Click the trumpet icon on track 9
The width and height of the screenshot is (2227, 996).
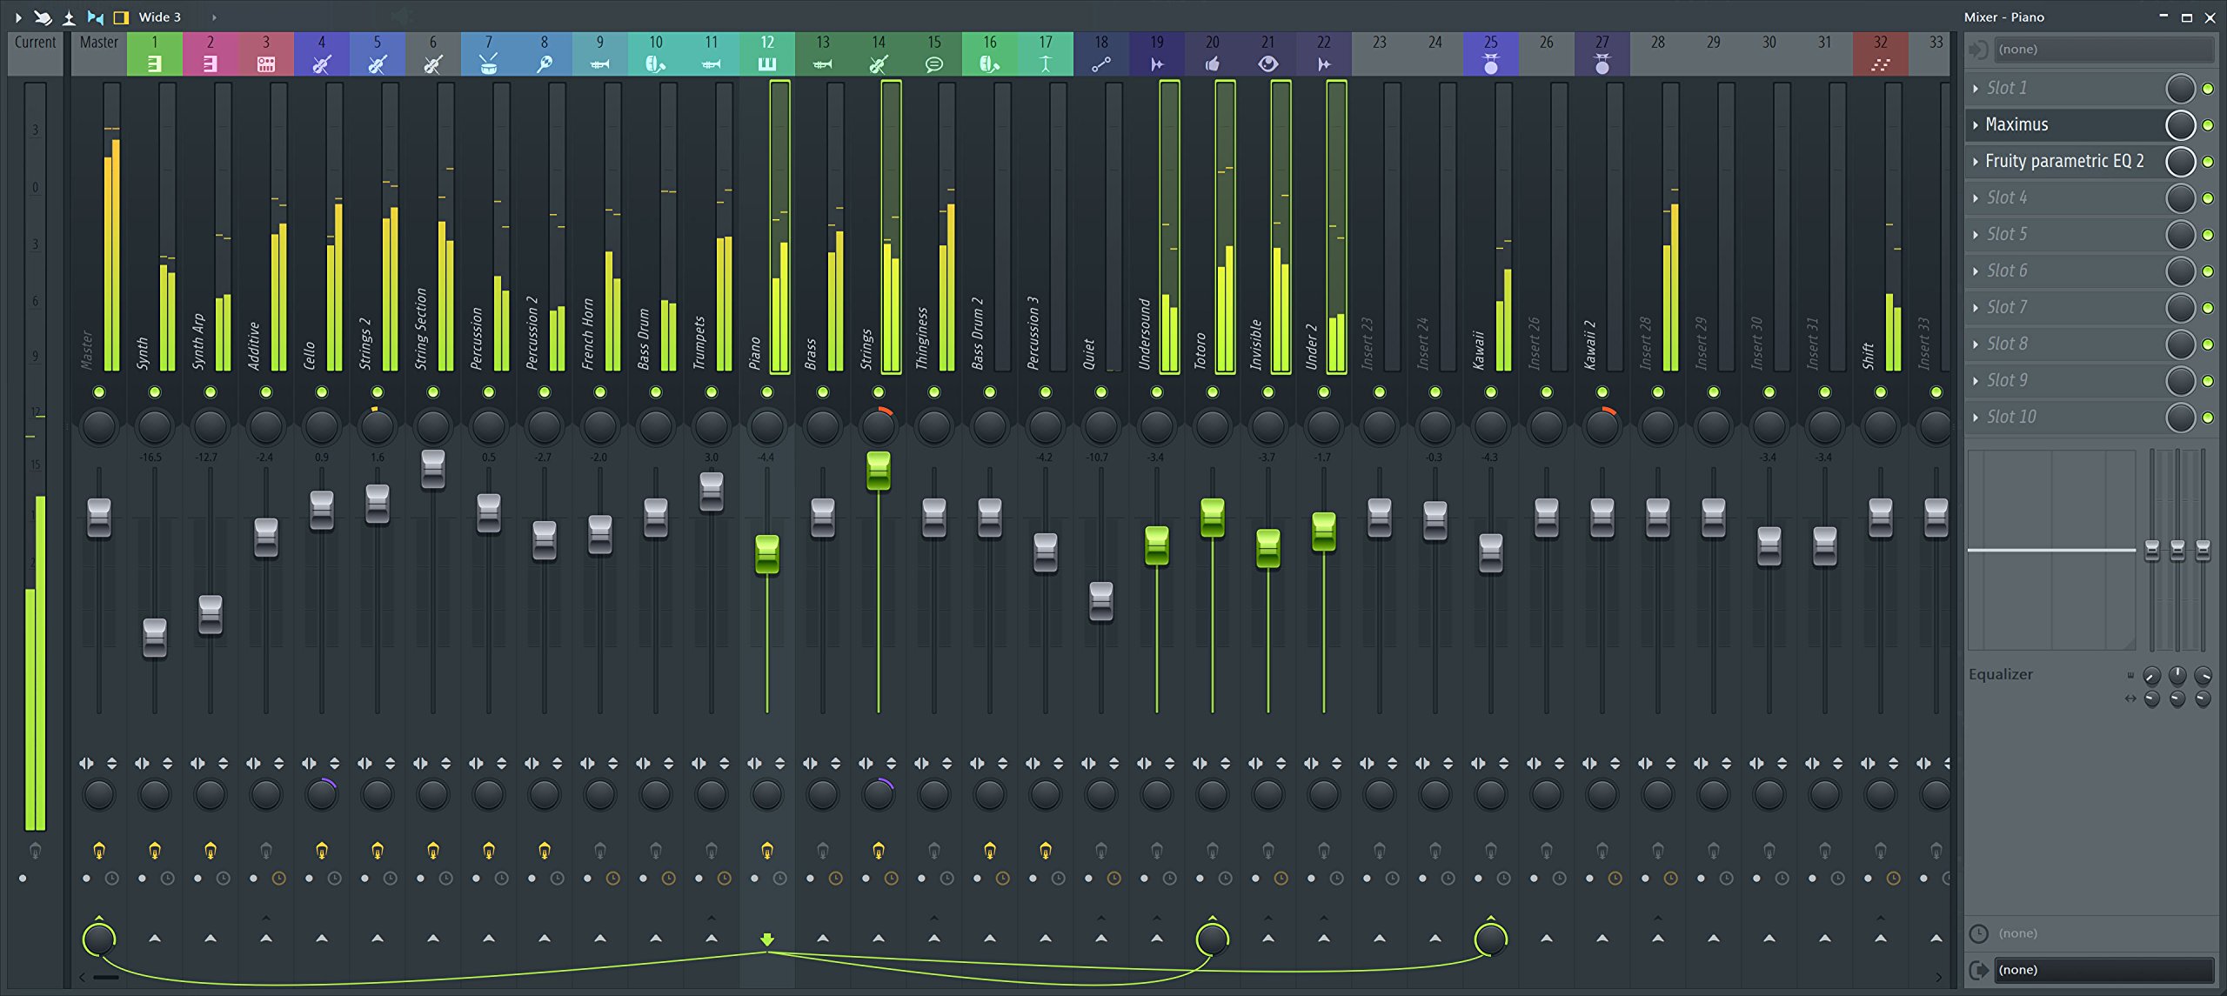(599, 64)
